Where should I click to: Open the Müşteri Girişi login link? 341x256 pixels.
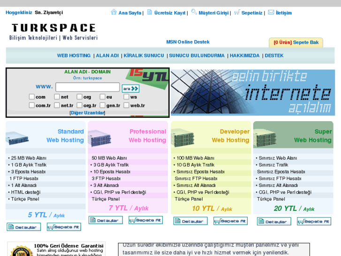coord(213,13)
